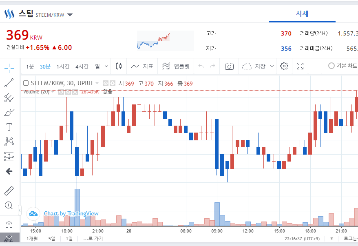Open the XABCD pattern tool

click(x=9, y=142)
